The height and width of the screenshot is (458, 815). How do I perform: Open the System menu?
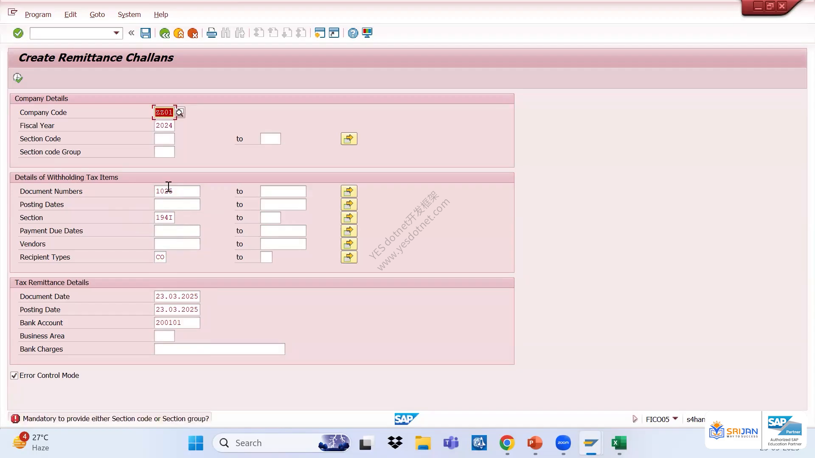coord(129,14)
